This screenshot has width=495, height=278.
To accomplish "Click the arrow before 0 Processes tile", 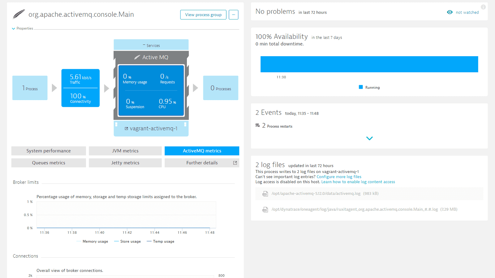I will tap(196, 88).
